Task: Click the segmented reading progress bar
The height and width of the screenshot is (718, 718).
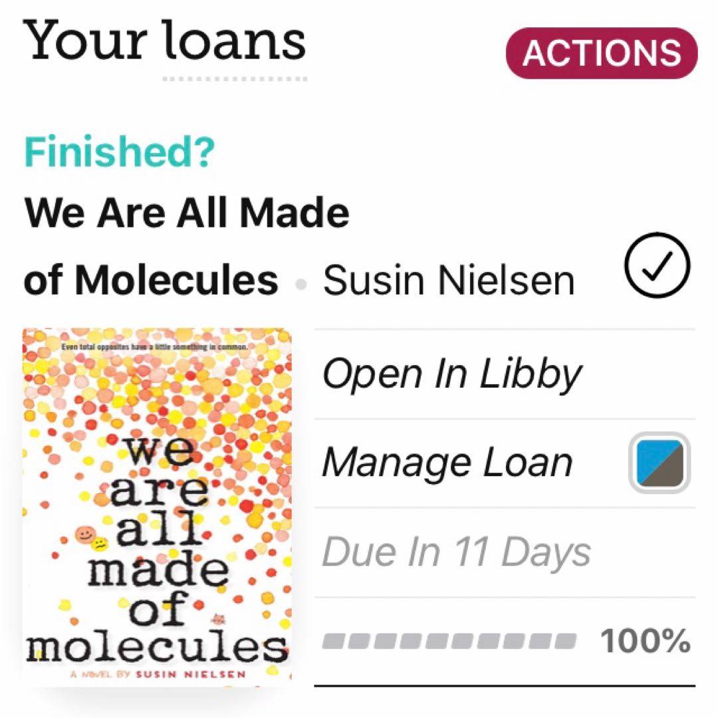Action: [449, 642]
